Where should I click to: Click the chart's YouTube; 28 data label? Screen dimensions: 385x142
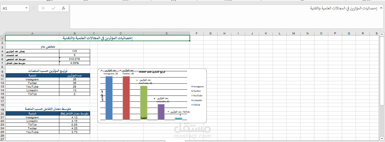(x=145, y=82)
